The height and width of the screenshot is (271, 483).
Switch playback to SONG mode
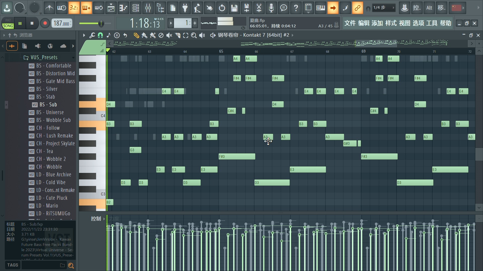click(x=8, y=26)
